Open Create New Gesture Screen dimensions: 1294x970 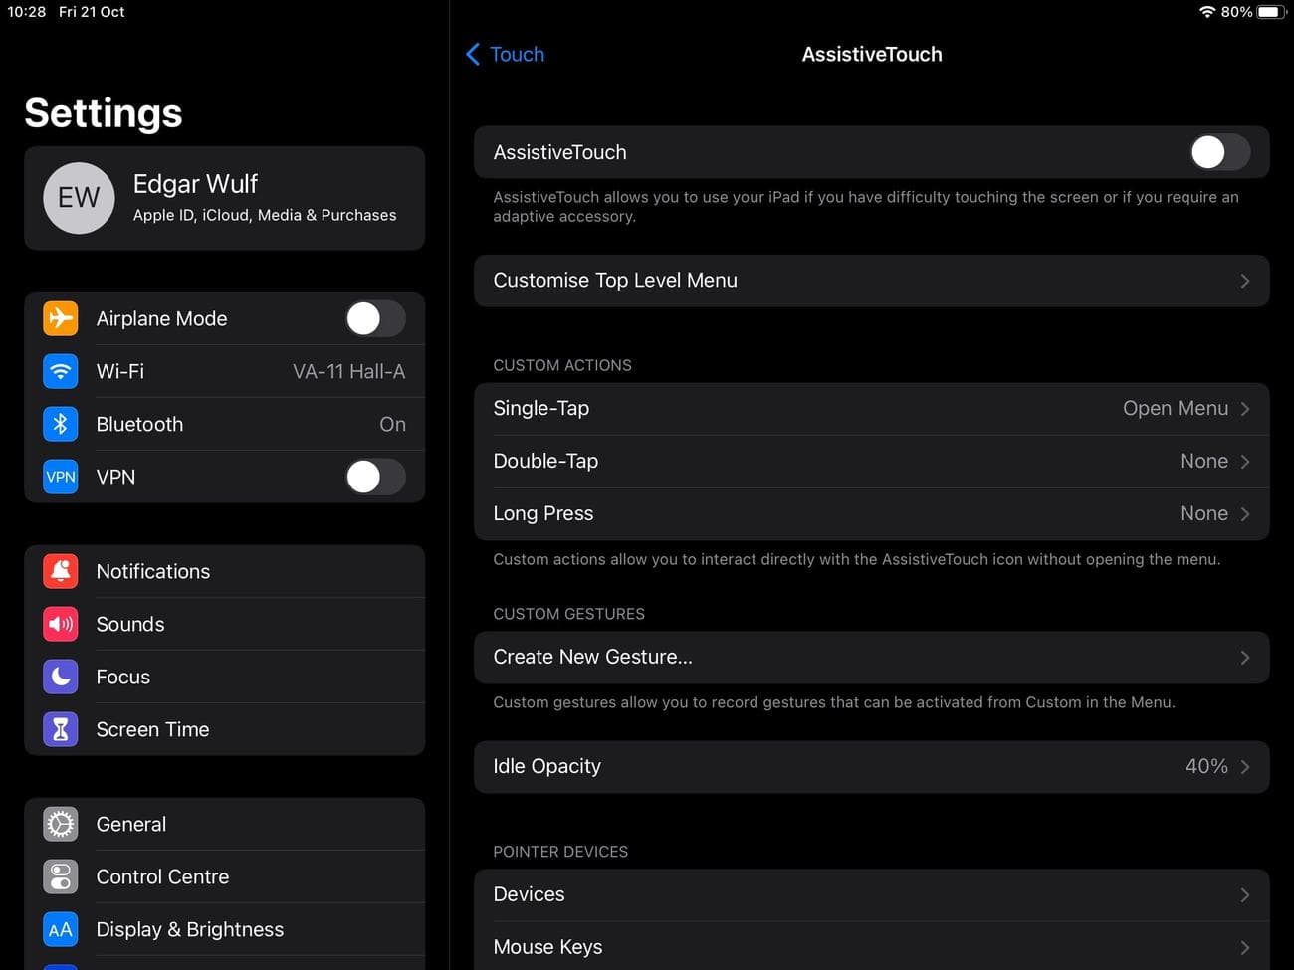pos(872,657)
